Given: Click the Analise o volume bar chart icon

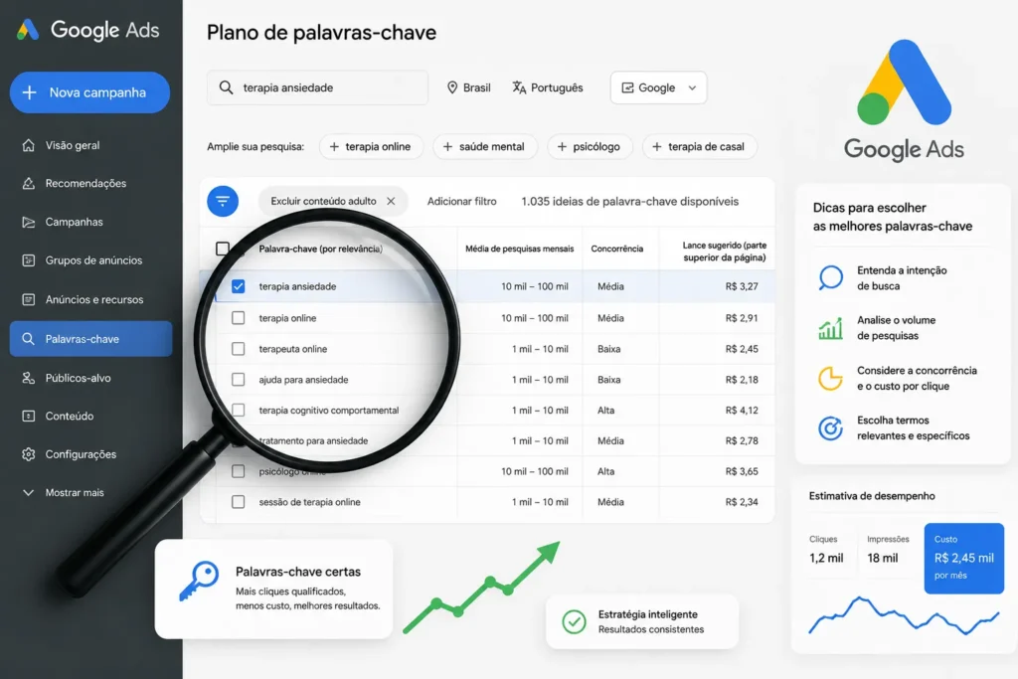Looking at the screenshot, I should point(830,328).
